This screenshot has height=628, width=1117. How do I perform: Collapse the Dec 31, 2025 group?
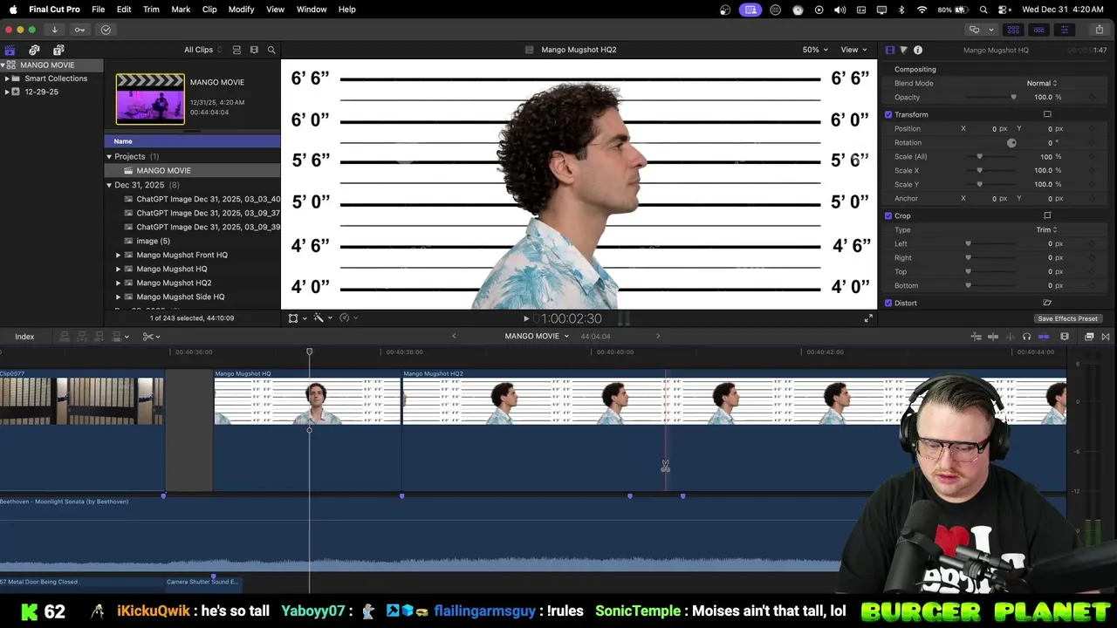(x=109, y=185)
